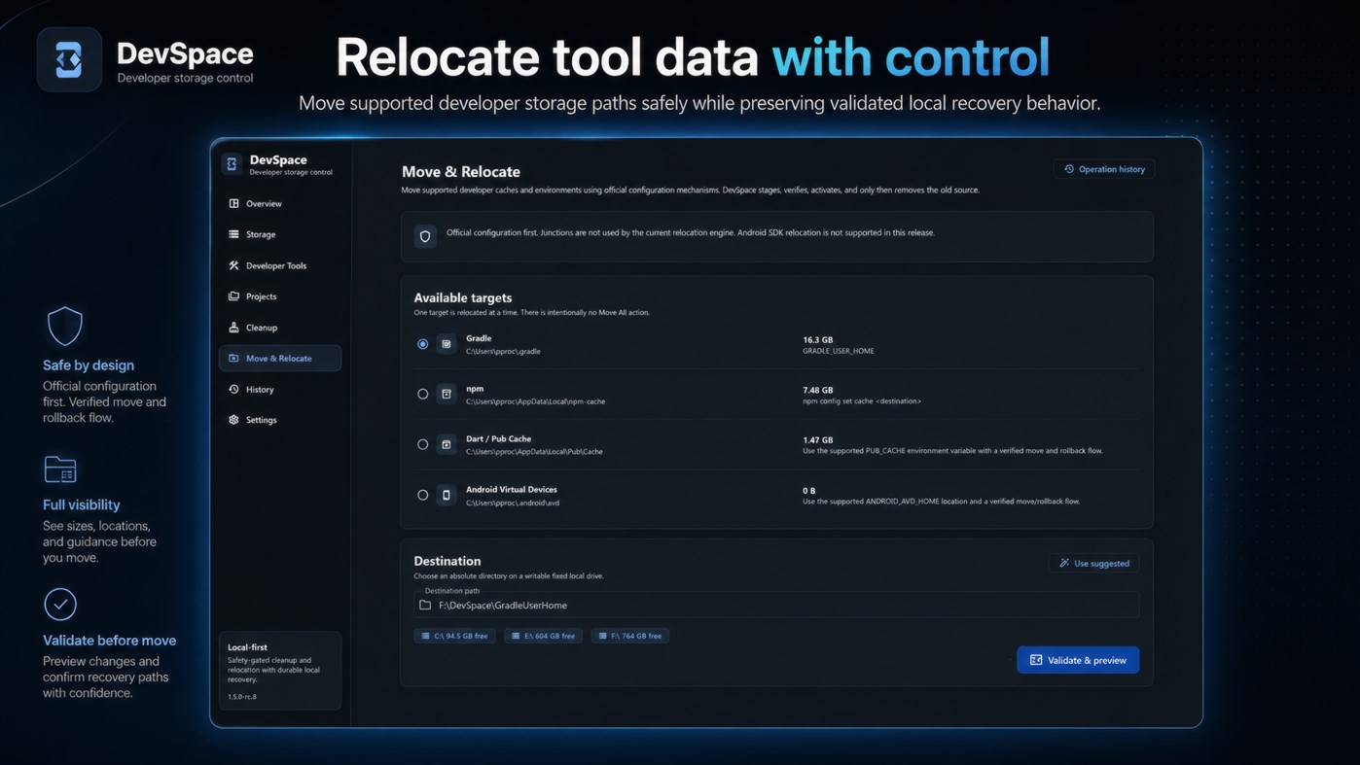Open the Move & Relocate sidebar item
1360x765 pixels.
(280, 358)
